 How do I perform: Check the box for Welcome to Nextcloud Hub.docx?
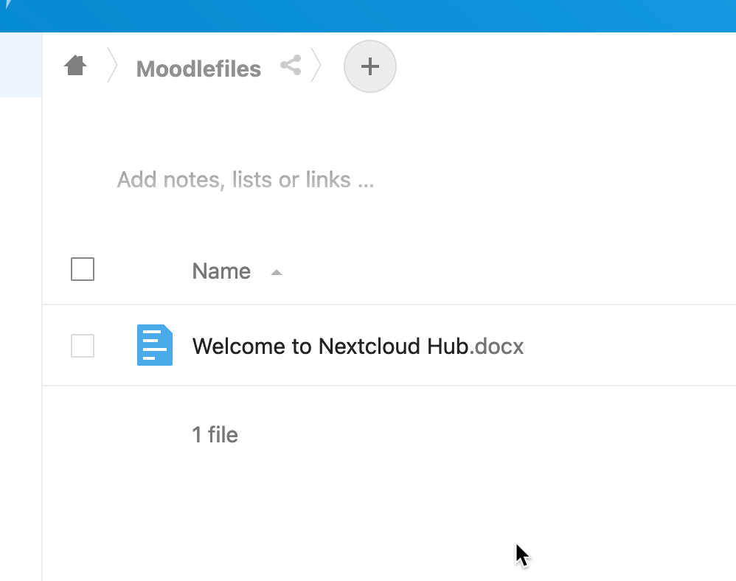click(x=83, y=345)
